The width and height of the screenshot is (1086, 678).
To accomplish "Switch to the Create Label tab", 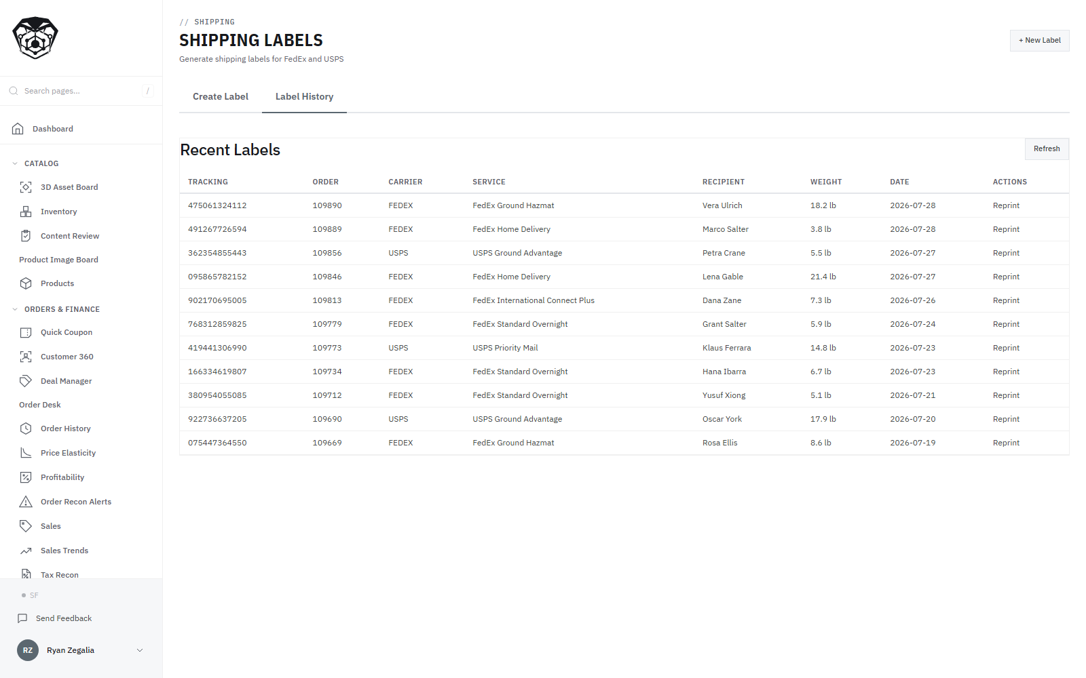I will click(221, 97).
